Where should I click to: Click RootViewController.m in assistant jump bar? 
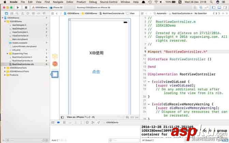pyautogui.click(x=181, y=13)
